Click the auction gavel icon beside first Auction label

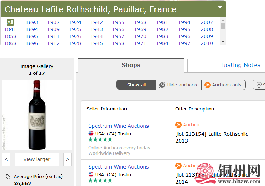pyautogui.click(x=179, y=125)
